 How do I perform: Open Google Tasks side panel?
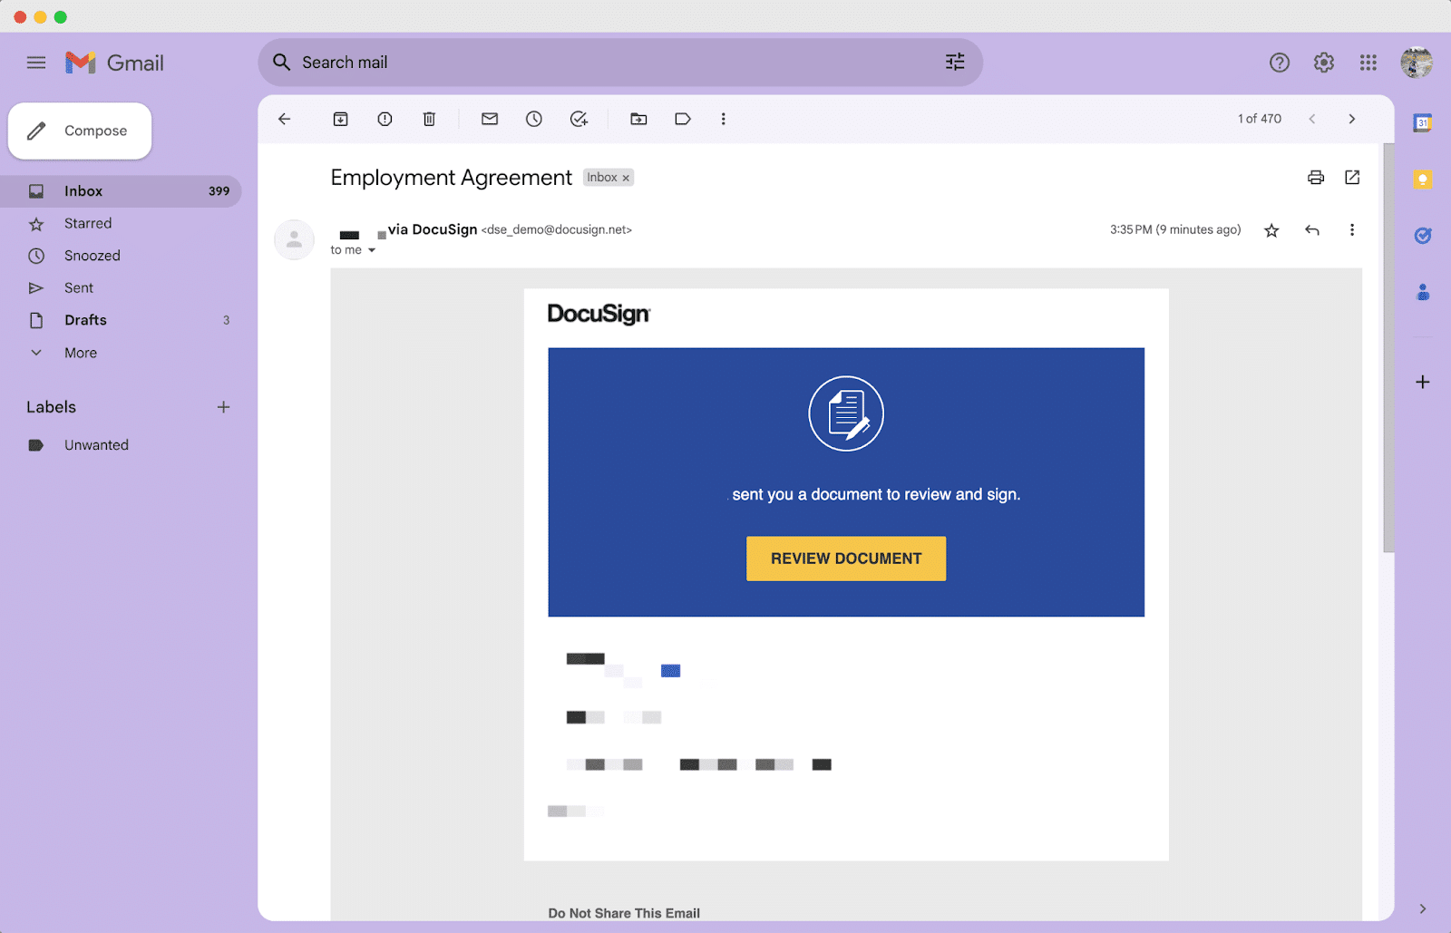click(1423, 236)
